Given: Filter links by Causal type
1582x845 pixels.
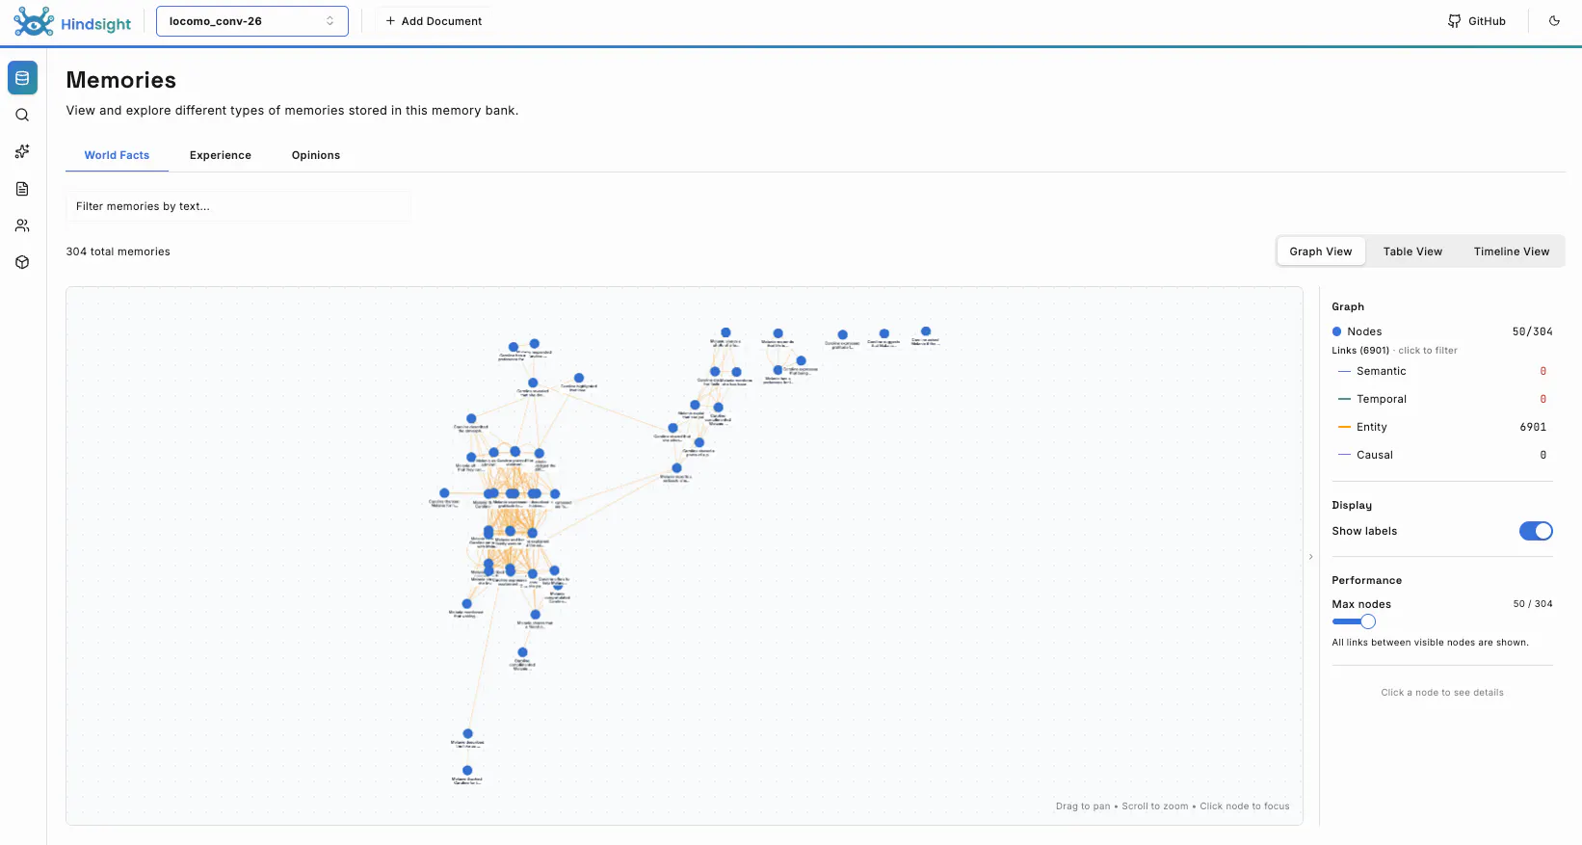Looking at the screenshot, I should click(x=1442, y=455).
